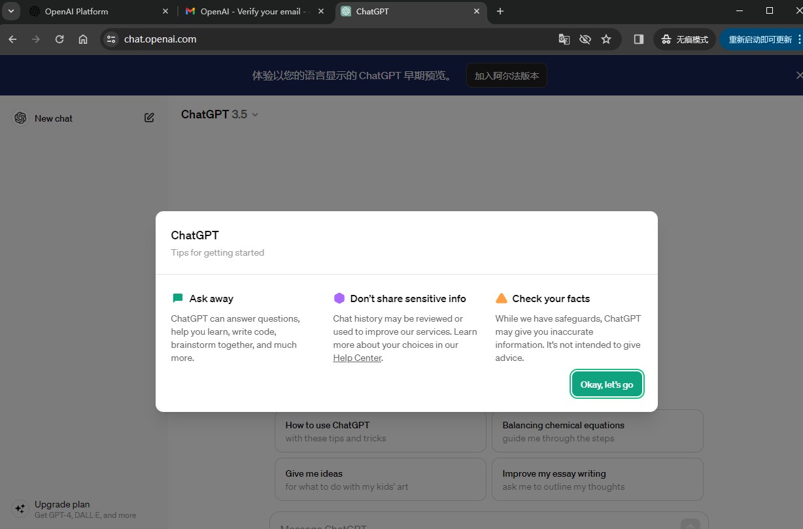Bookmark this page with the star icon
This screenshot has width=803, height=529.
click(606, 39)
